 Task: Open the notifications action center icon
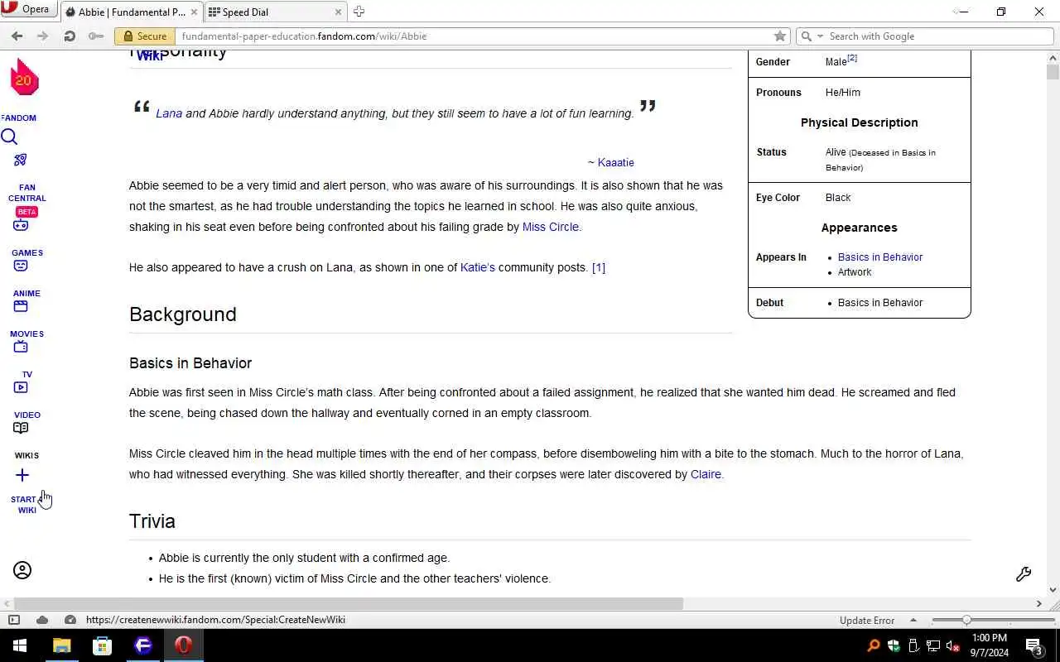1033,645
